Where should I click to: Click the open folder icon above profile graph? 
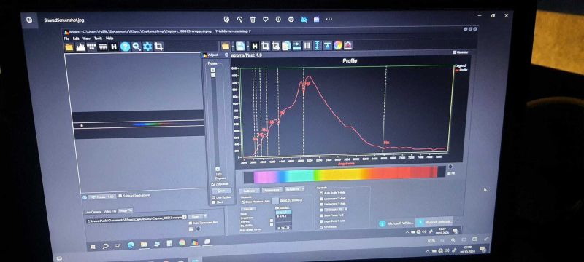click(226, 46)
